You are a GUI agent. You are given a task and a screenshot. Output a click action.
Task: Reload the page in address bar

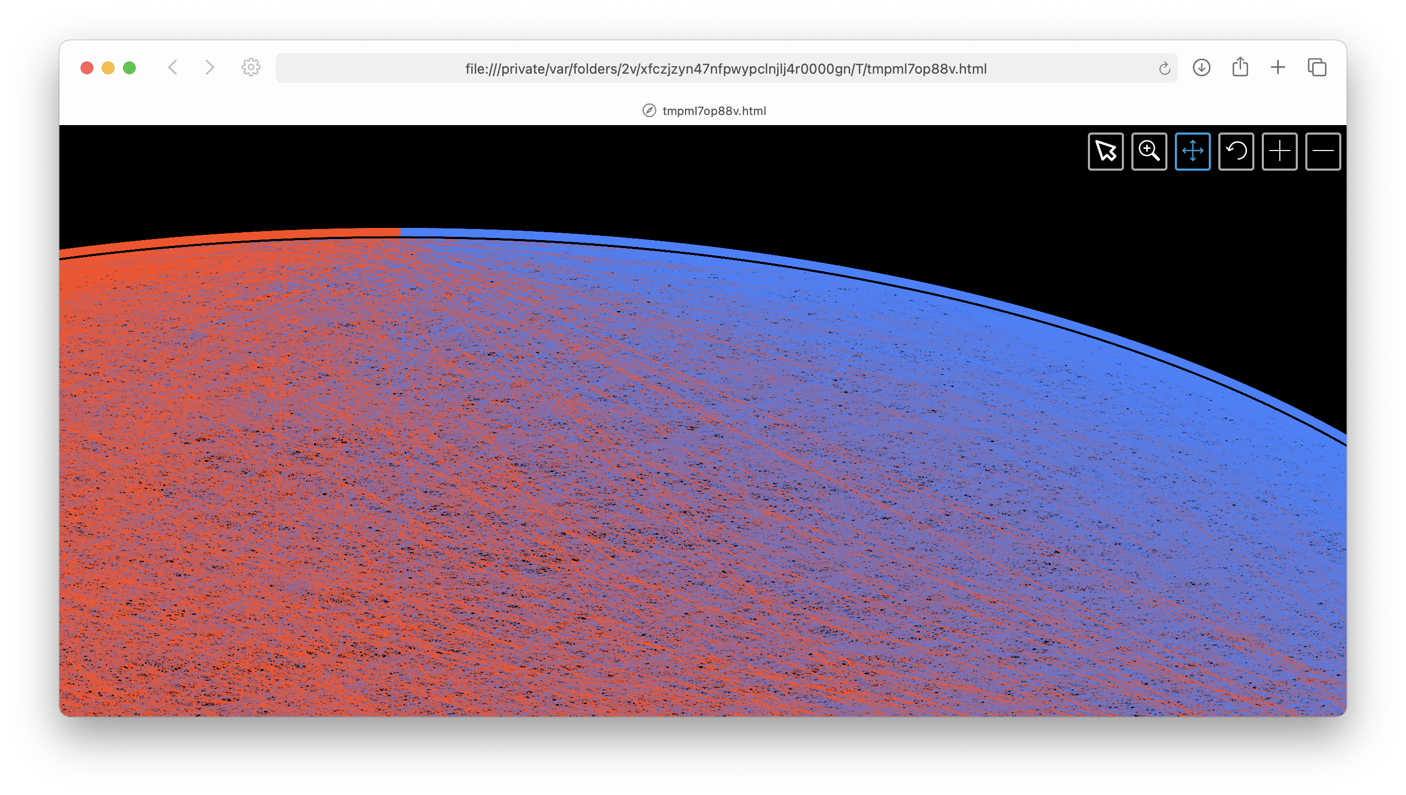(x=1164, y=69)
